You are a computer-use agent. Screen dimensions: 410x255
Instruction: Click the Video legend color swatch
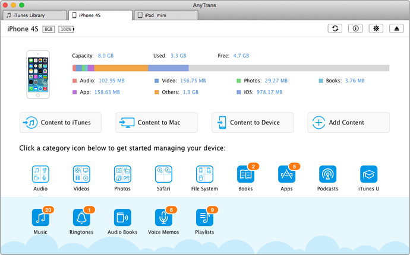pos(157,81)
